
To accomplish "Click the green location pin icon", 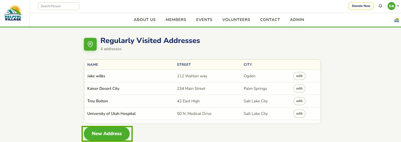I will pyautogui.click(x=90, y=44).
